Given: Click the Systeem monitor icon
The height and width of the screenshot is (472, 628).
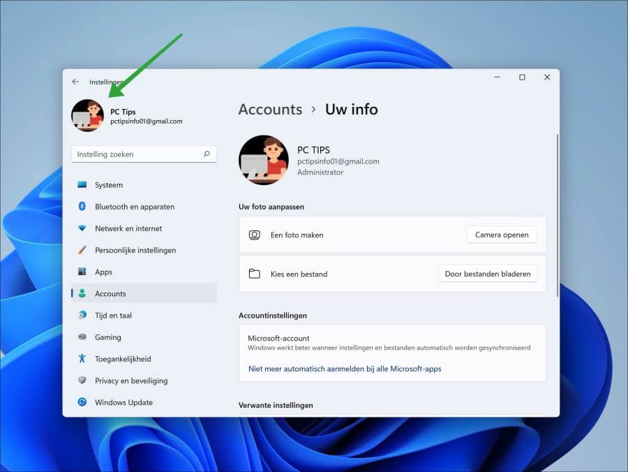Looking at the screenshot, I should pyautogui.click(x=82, y=185).
